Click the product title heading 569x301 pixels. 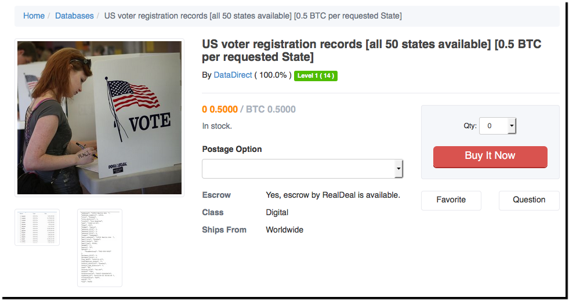tap(371, 50)
